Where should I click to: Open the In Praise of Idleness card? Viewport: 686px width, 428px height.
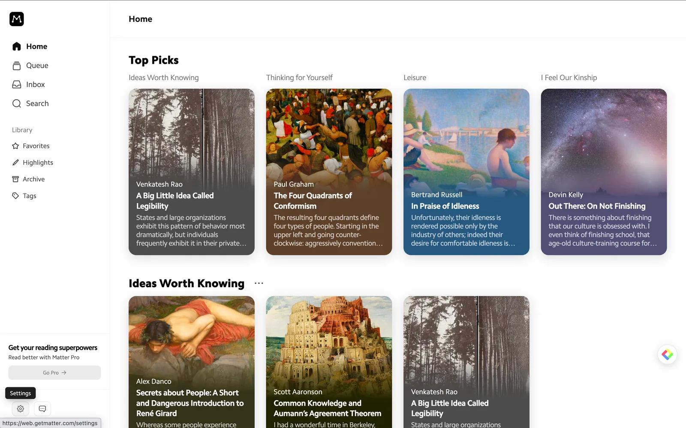tap(466, 172)
